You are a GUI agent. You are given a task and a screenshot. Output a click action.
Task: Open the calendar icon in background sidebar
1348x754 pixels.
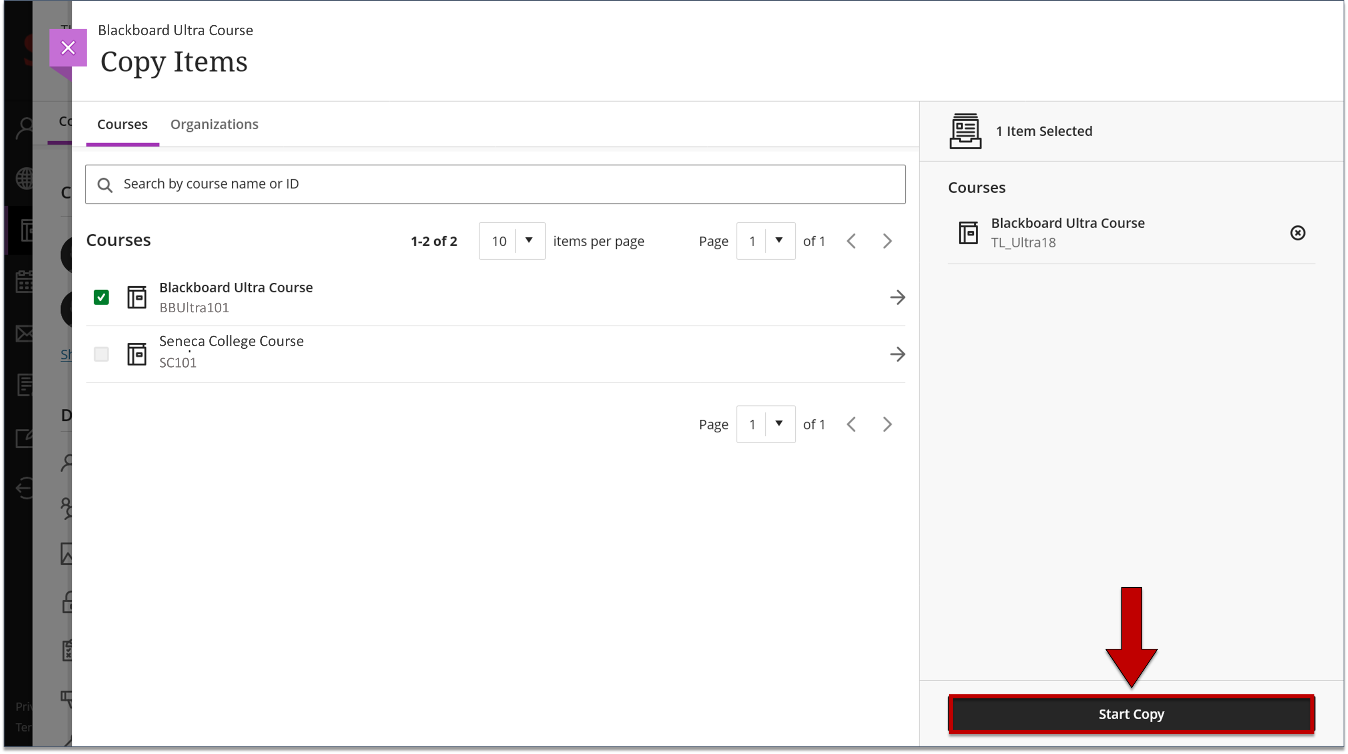point(24,282)
